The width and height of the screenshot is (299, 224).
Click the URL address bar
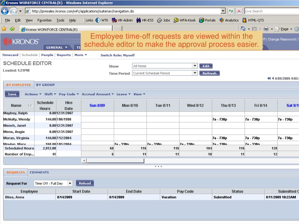[x=123, y=11]
